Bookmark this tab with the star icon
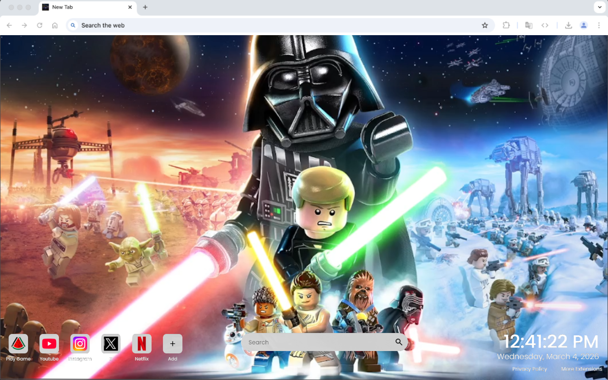 click(485, 25)
